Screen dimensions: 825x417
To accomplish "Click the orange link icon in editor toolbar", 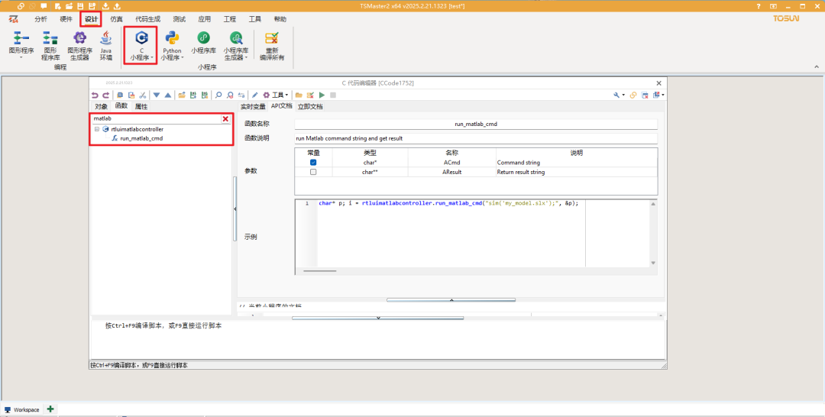I will pos(633,95).
